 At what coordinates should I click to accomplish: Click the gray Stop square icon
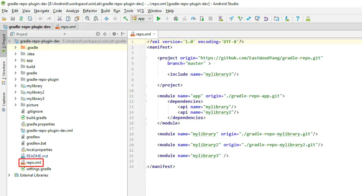(x=211, y=19)
